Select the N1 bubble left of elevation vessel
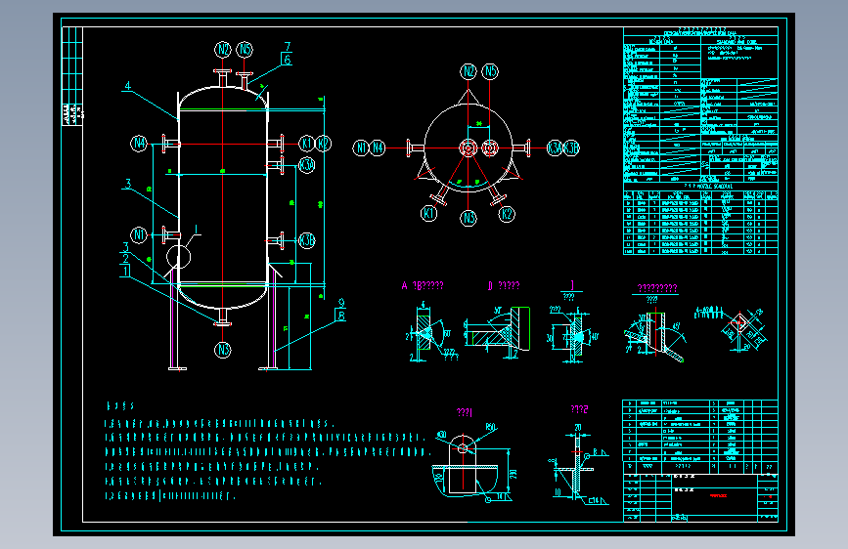The image size is (848, 549). pos(139,235)
